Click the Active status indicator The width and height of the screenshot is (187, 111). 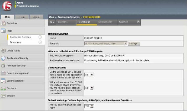point(19,3)
